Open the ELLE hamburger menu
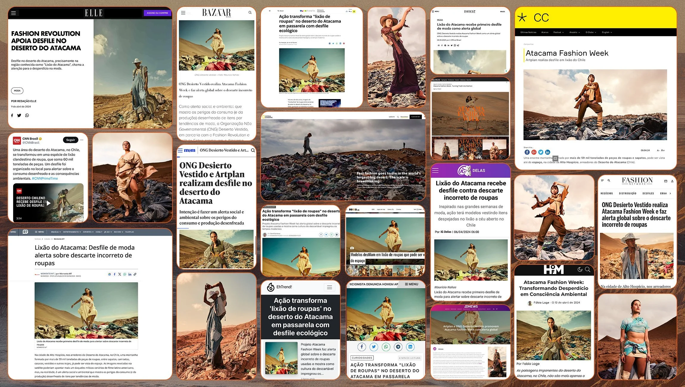This screenshot has width=685, height=387. point(13,13)
